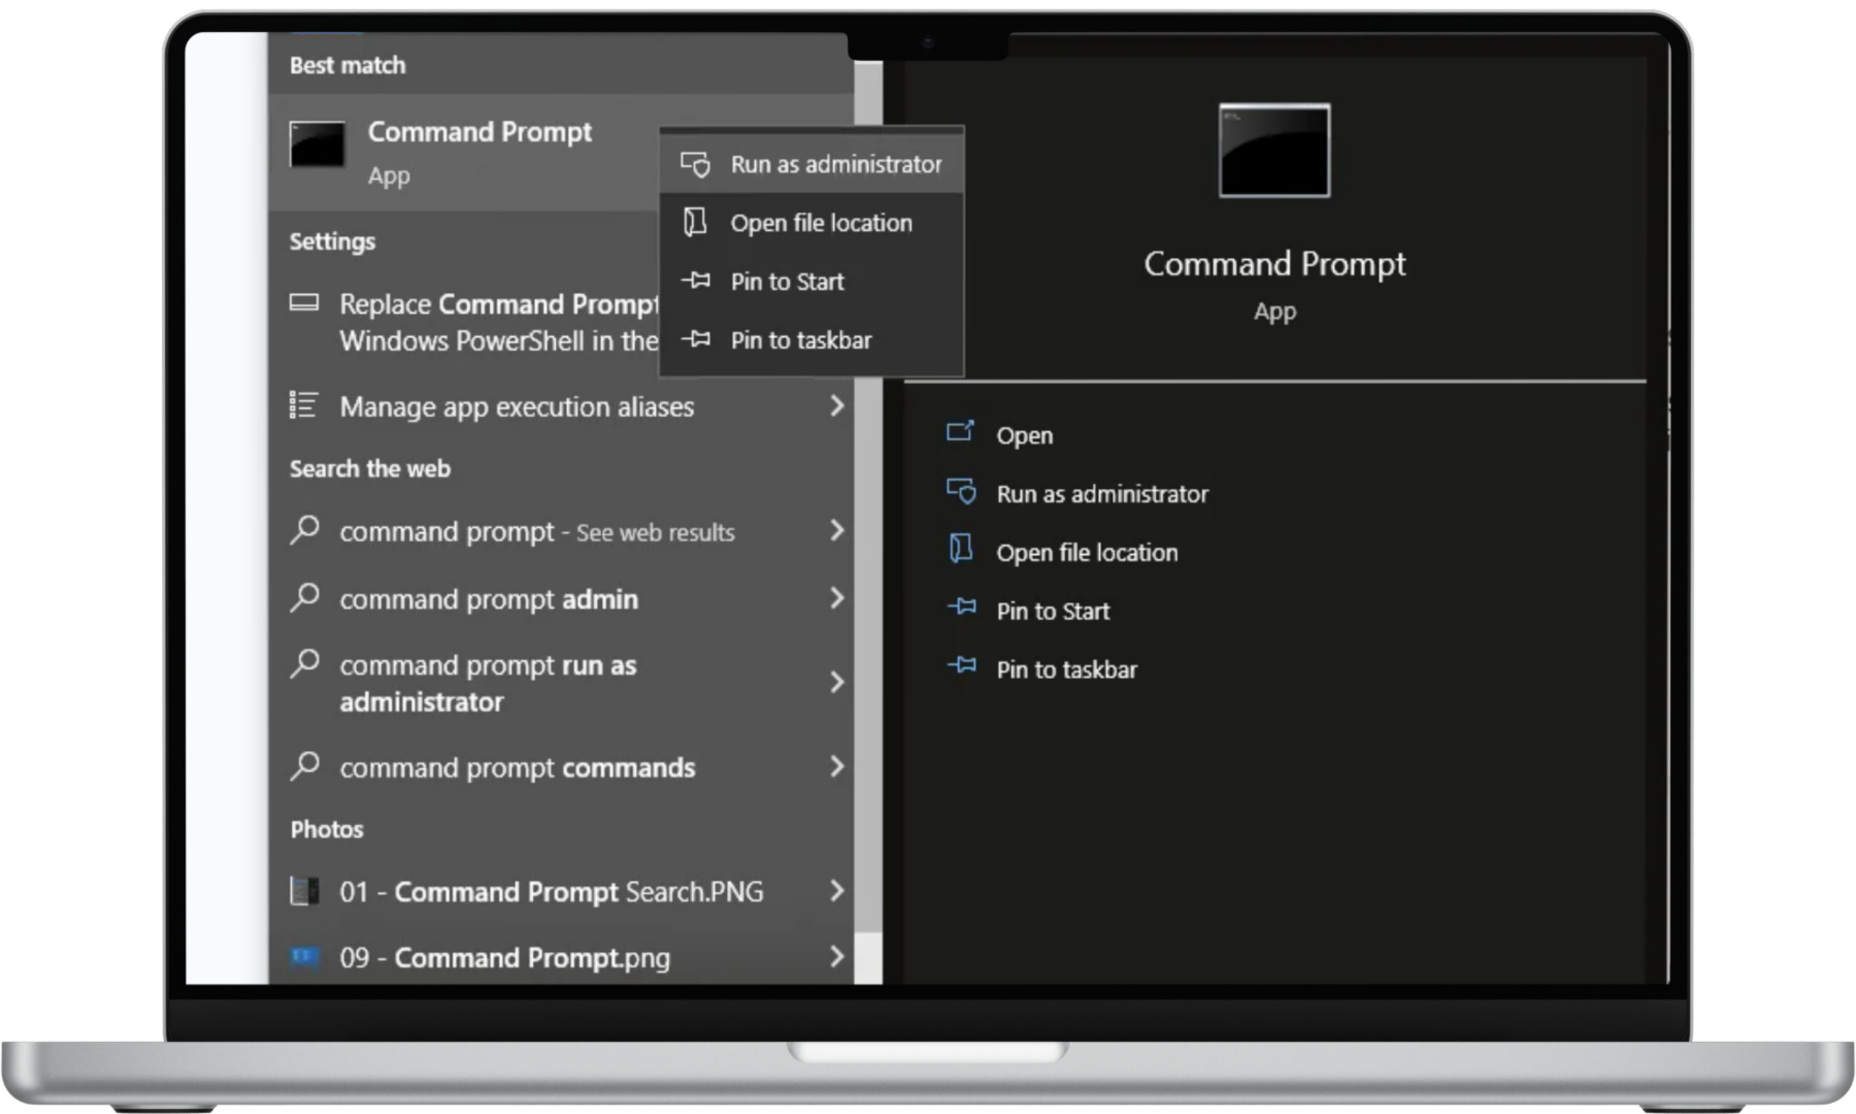Click search icon beside command prompt web results
1856x1114 pixels.
coord(304,530)
